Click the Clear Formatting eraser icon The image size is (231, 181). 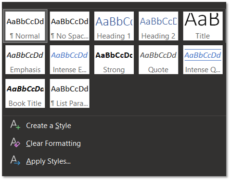point(15,142)
